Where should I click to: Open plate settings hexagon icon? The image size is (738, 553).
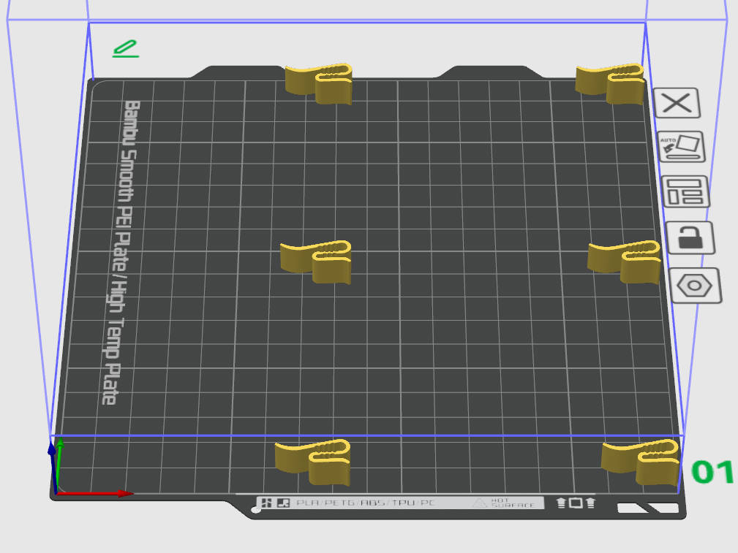(x=695, y=286)
